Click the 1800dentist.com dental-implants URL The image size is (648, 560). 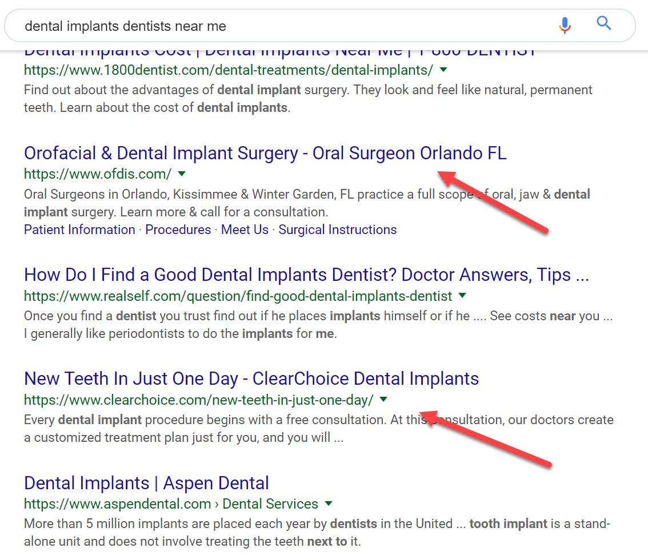tap(228, 70)
